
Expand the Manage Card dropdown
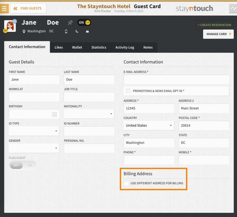click(x=218, y=34)
